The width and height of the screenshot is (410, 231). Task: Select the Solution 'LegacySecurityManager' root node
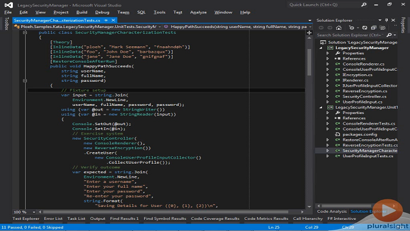point(363,42)
